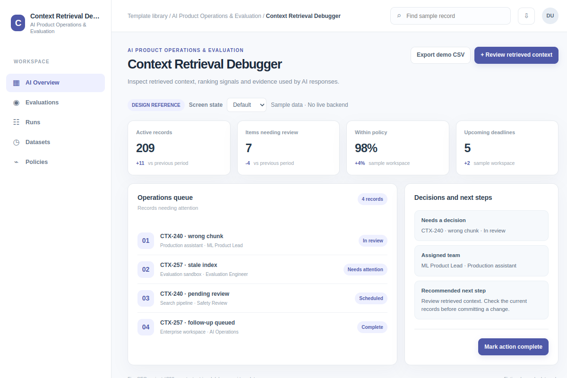Click the Needs a decision card
Screen dimensions: 567x378
coord(481,226)
